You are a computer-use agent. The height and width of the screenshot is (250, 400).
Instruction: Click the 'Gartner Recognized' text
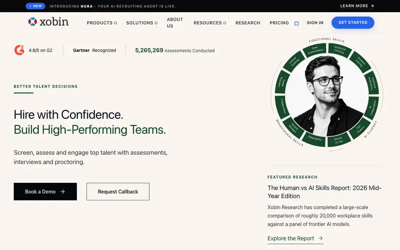click(95, 50)
